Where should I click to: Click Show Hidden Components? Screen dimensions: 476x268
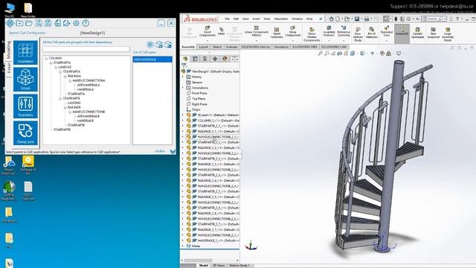(312, 35)
